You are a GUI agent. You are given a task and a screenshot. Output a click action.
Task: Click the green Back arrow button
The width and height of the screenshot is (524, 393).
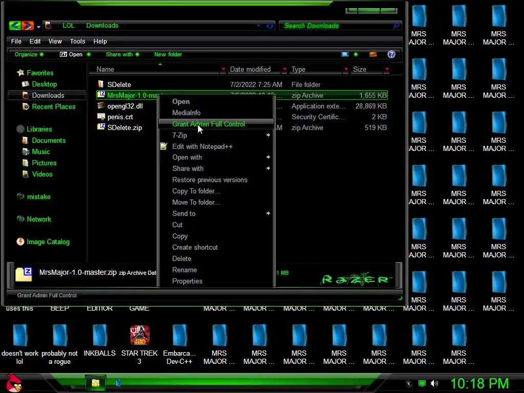(x=15, y=26)
